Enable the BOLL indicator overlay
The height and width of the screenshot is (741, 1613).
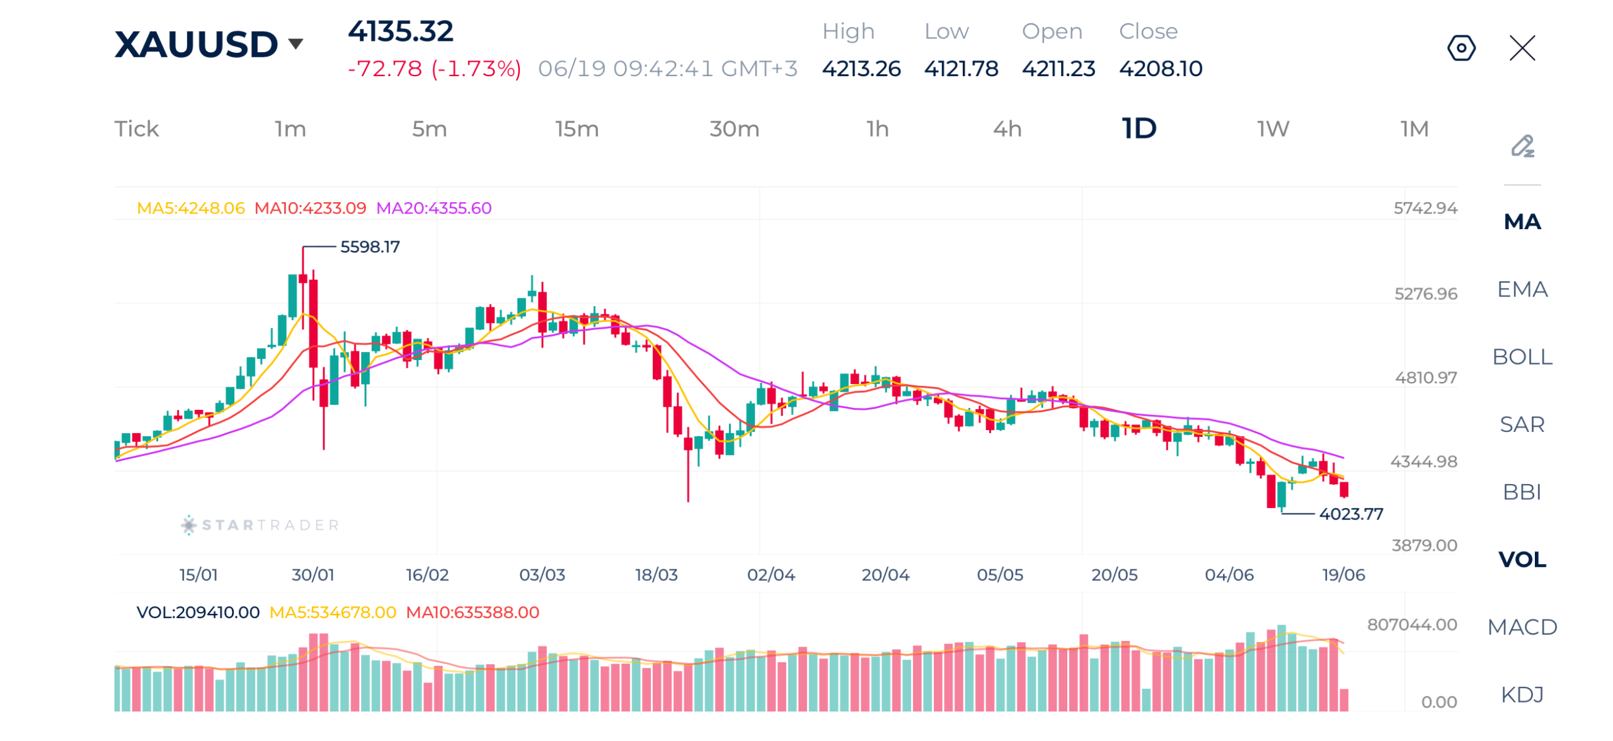click(1522, 356)
